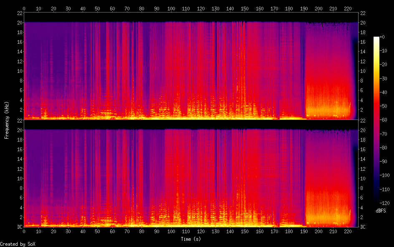
Task: Click '8' on lower channel's right frequency axis
Action: (x=361, y=188)
